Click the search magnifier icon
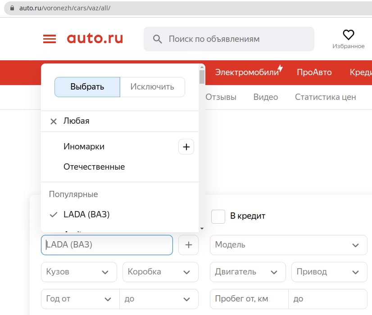The image size is (372, 315). pyautogui.click(x=157, y=39)
